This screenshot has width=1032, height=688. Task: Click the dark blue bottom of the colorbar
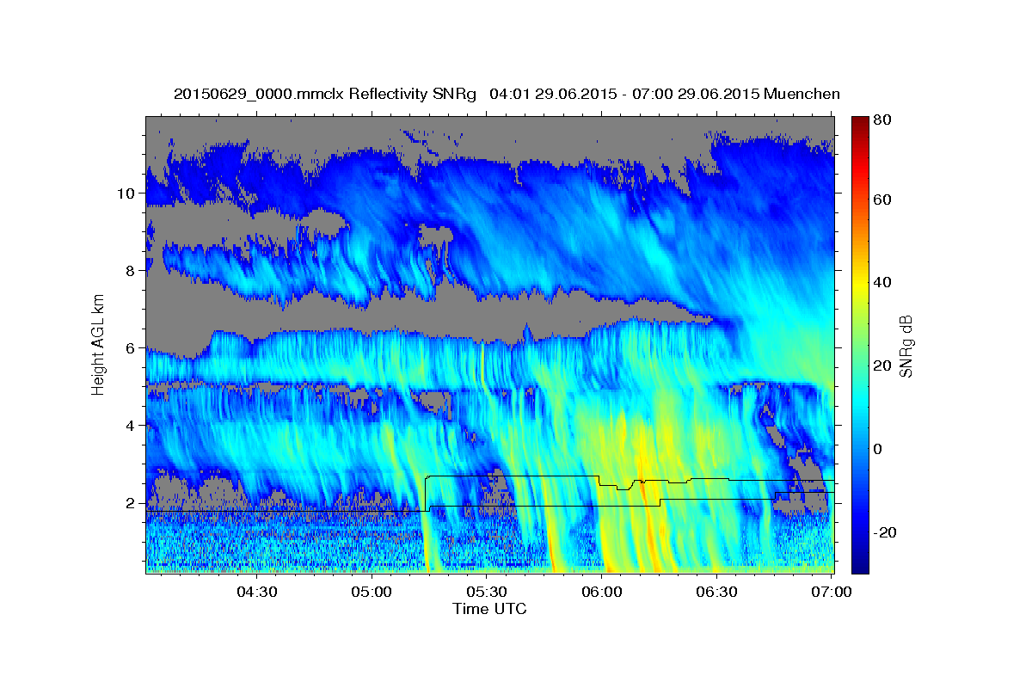[860, 563]
